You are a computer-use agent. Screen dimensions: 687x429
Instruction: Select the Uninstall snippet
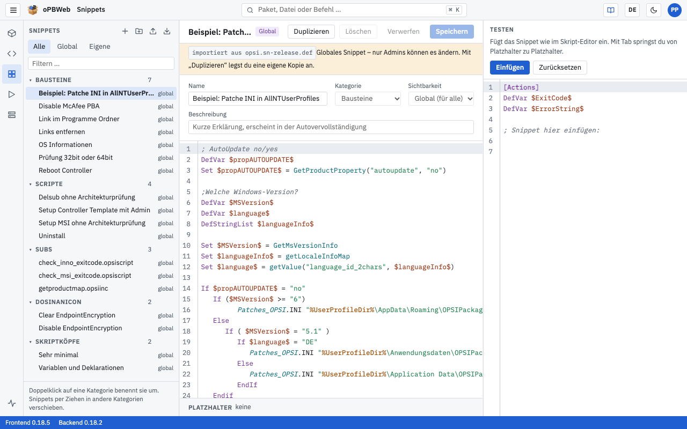click(101, 236)
